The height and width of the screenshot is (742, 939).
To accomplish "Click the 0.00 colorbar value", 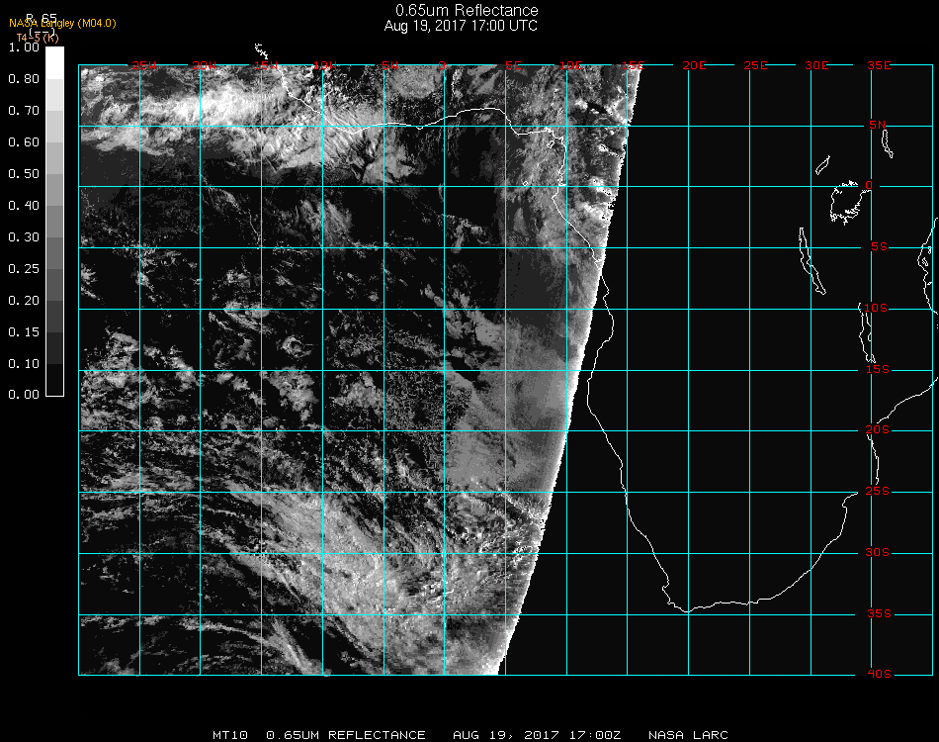I will [24, 395].
